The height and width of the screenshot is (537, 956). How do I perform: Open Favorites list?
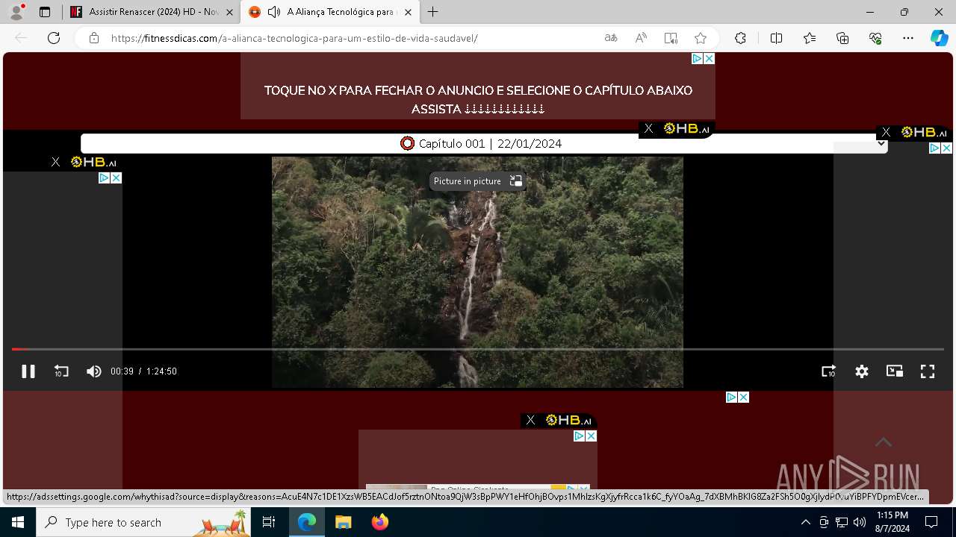pos(810,38)
